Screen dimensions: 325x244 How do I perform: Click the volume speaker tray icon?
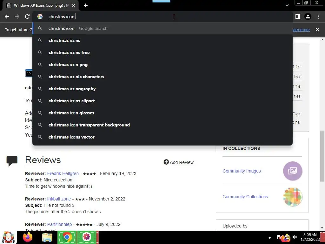click(x=295, y=237)
